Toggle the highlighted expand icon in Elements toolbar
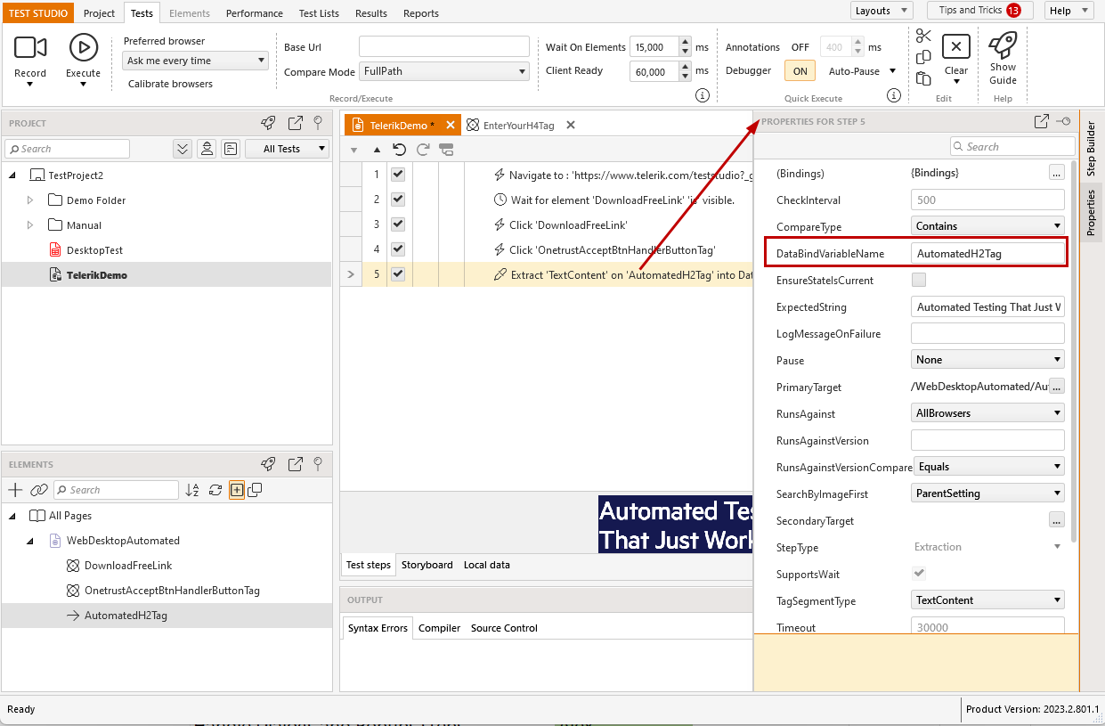The width and height of the screenshot is (1105, 726). coord(237,490)
